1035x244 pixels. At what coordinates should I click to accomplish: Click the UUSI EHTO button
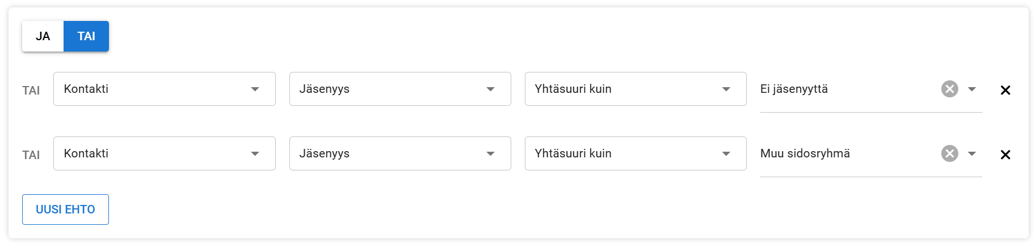(x=65, y=209)
